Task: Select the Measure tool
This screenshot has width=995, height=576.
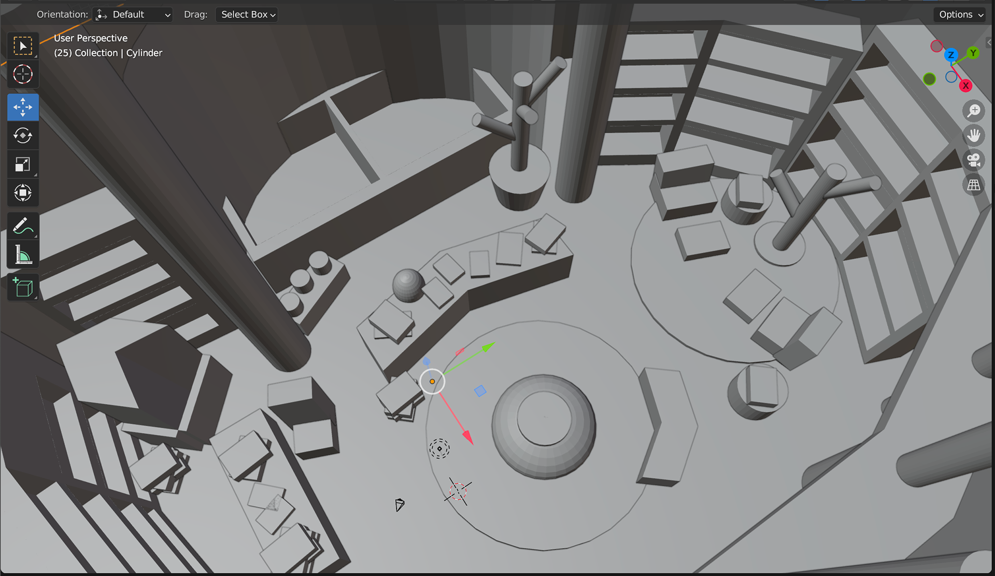Action: [x=23, y=255]
